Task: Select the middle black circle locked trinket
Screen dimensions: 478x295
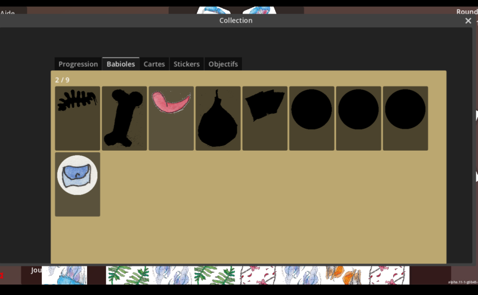Action: (x=358, y=118)
